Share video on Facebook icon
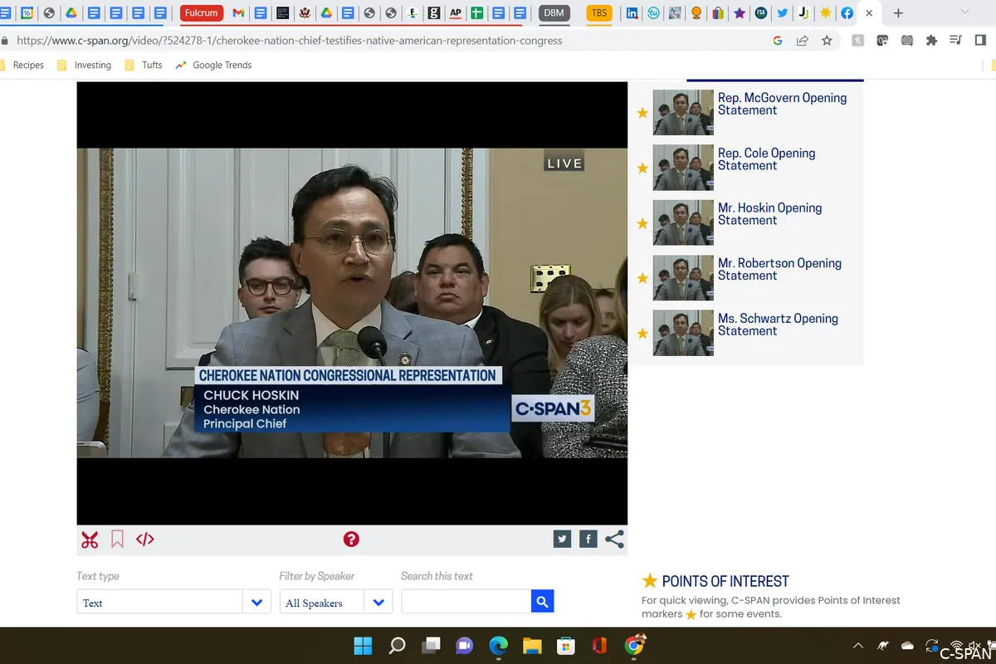The width and height of the screenshot is (996, 664). tap(588, 539)
